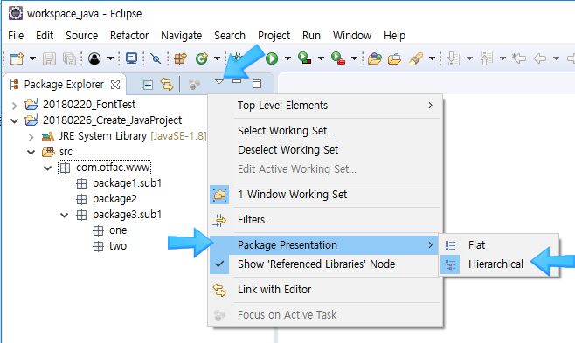Open the Source menu
The width and height of the screenshot is (575, 343).
point(82,36)
